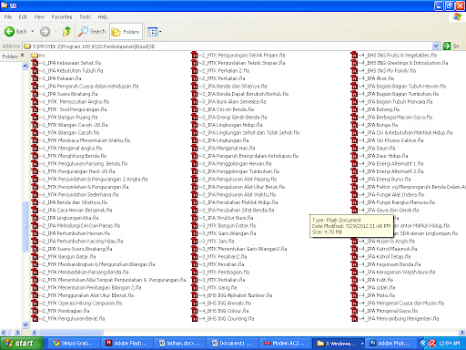466x350 pixels.
Task: Switch to Adobe Photoshop taskbar button
Action: click(390, 344)
